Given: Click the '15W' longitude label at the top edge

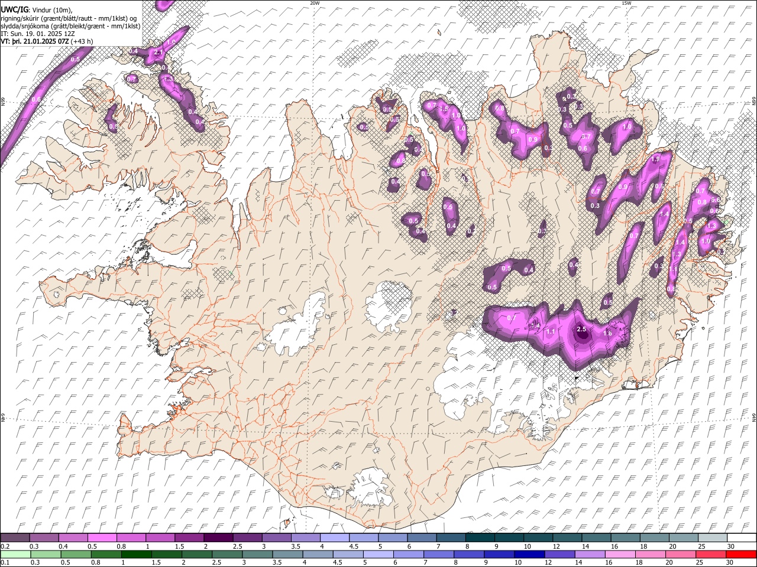Looking at the screenshot, I should point(626,3).
